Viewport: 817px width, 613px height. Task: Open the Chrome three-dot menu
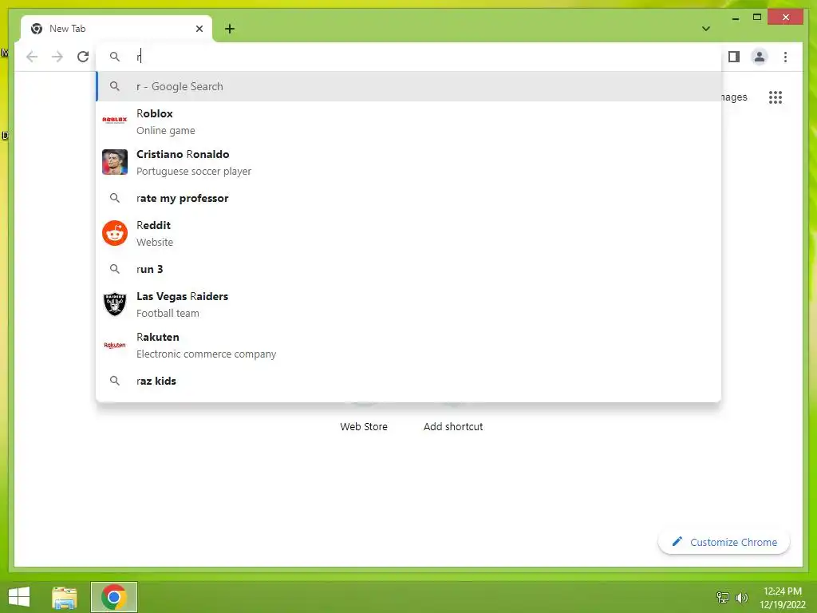pos(785,57)
